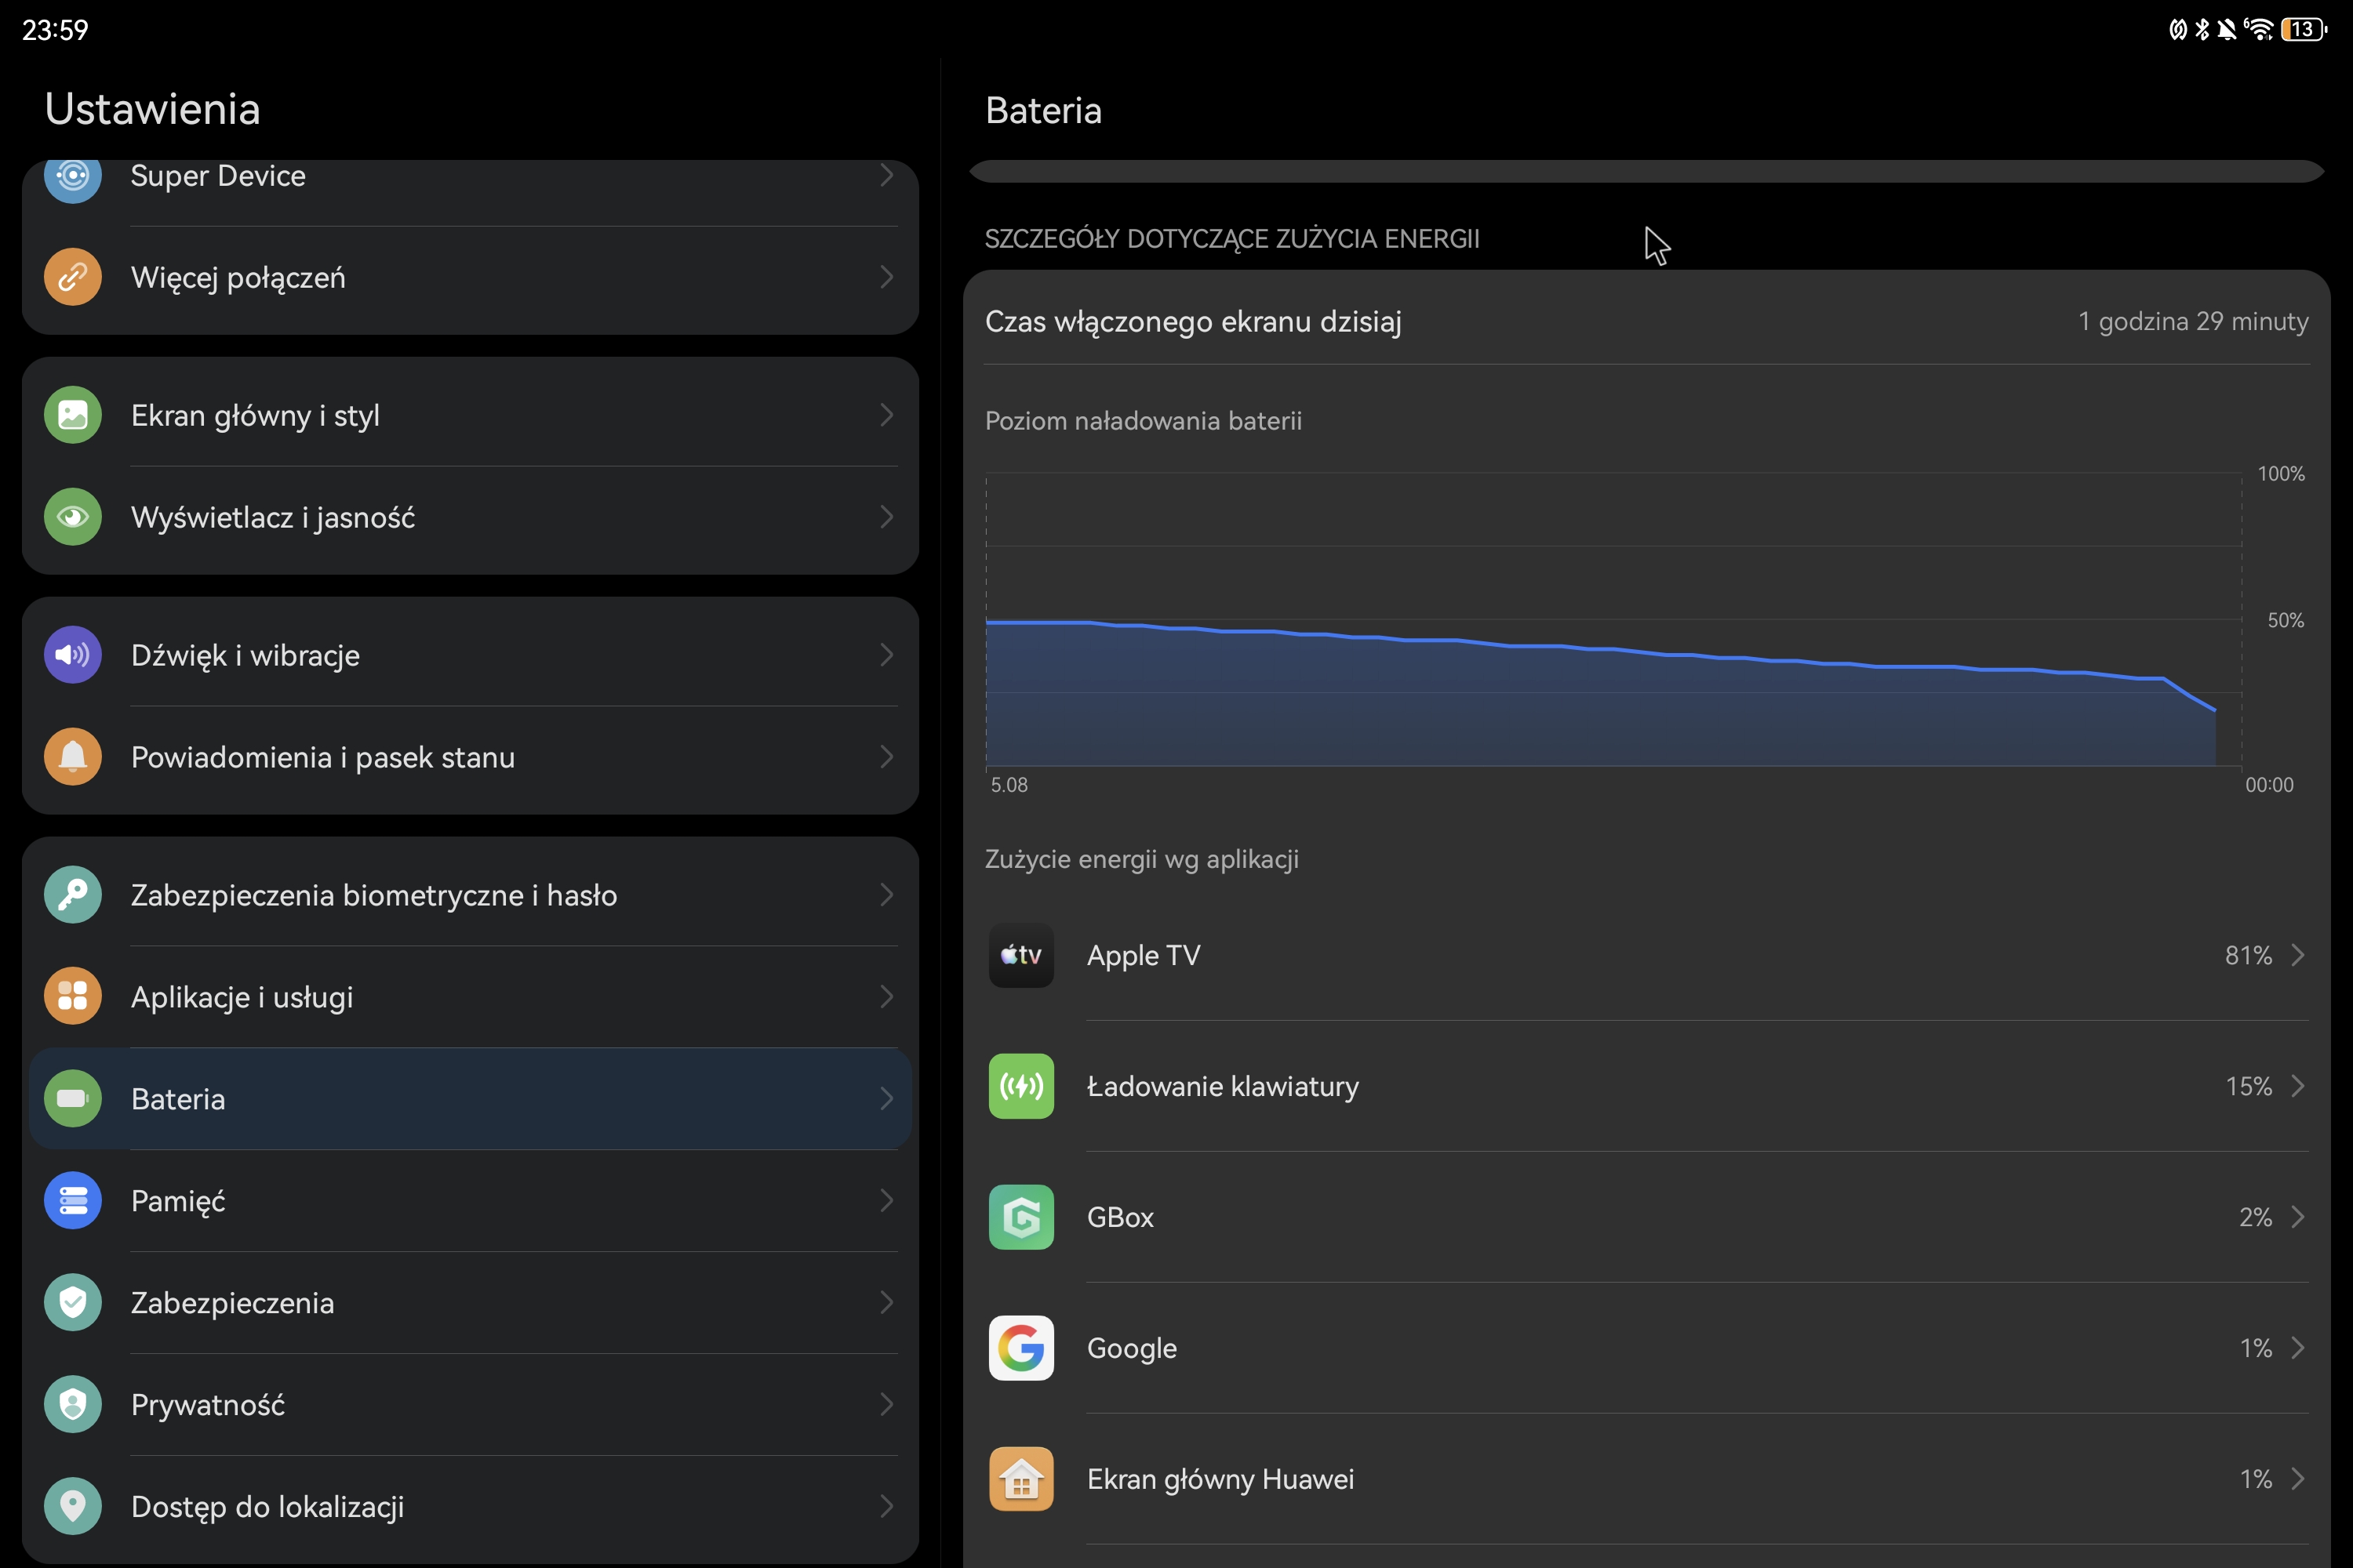The height and width of the screenshot is (1568, 2353).
Task: Open GBox power usage entry
Action: click(x=1646, y=1218)
